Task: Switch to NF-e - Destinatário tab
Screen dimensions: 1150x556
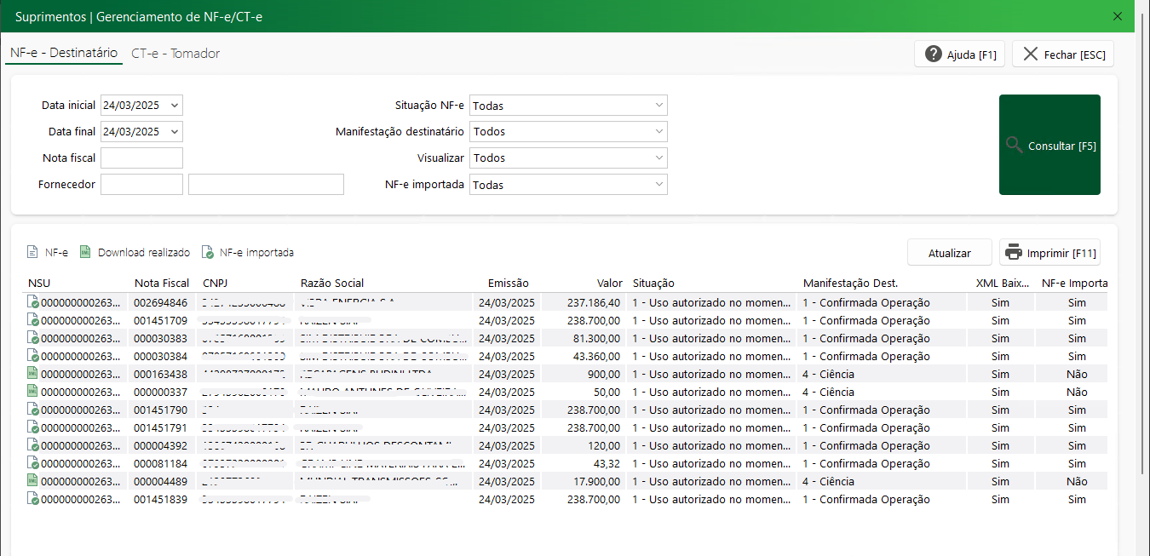Action: 64,53
